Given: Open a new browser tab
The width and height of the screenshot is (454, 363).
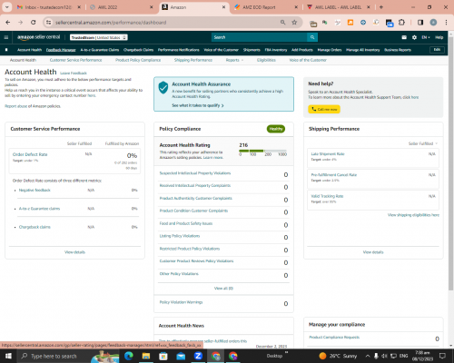Looking at the screenshot, I should coord(381,7).
